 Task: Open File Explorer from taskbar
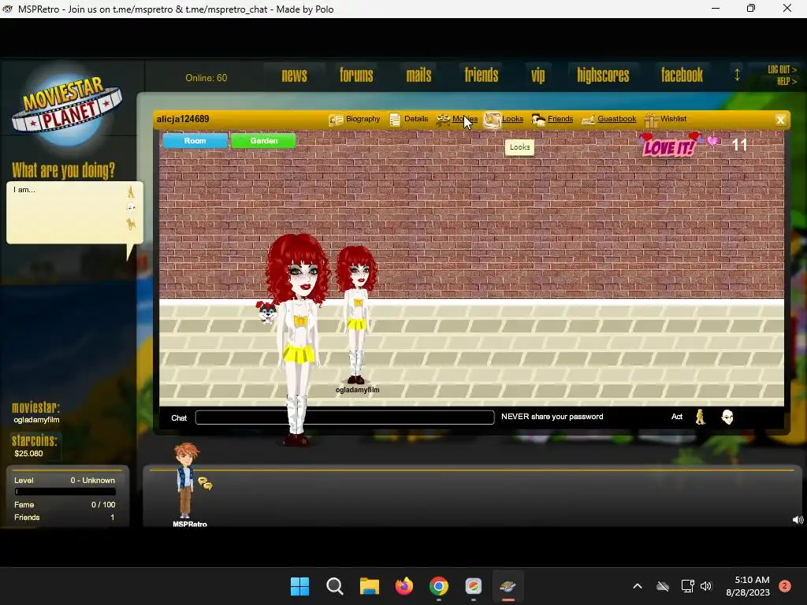[369, 586]
